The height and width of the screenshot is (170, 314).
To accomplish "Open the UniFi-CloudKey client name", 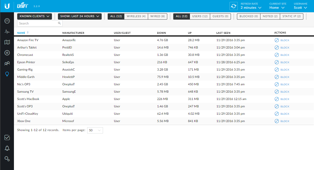I will coord(28,114).
